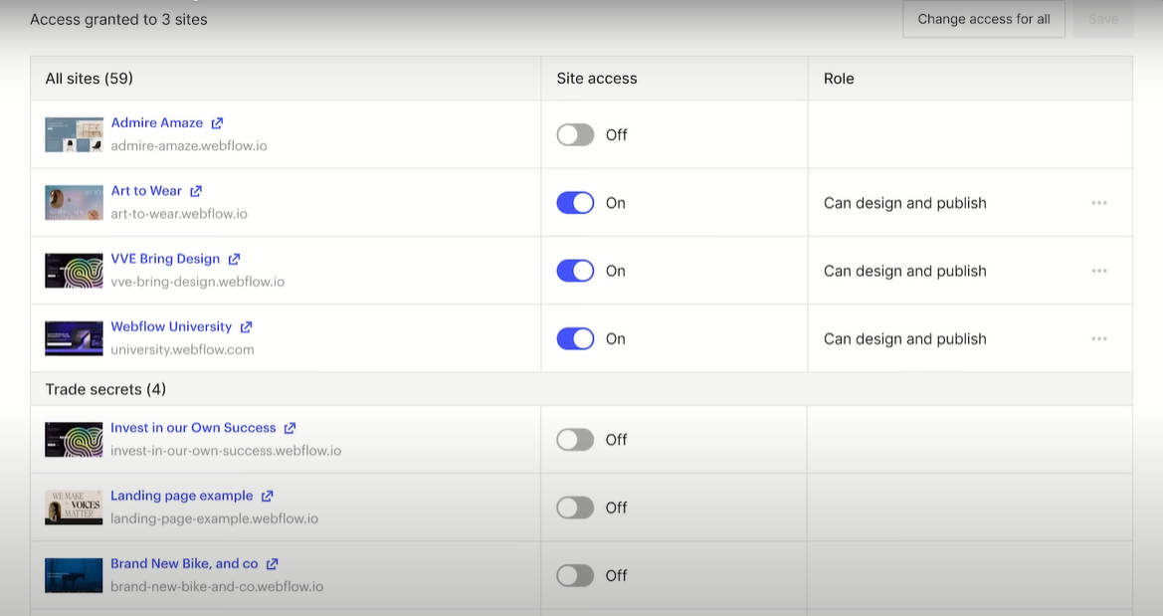Click 'brand-new-bike-and-co.webflow.io' URL text
Image resolution: width=1163 pixels, height=616 pixels.
click(217, 586)
